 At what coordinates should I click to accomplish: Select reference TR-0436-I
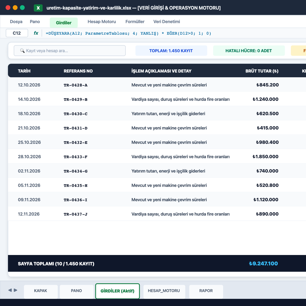(75, 200)
